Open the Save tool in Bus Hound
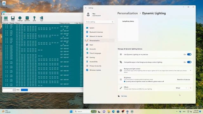Image resolution: width=203 pixels, height=114 pixels. pyautogui.click(x=13, y=19)
